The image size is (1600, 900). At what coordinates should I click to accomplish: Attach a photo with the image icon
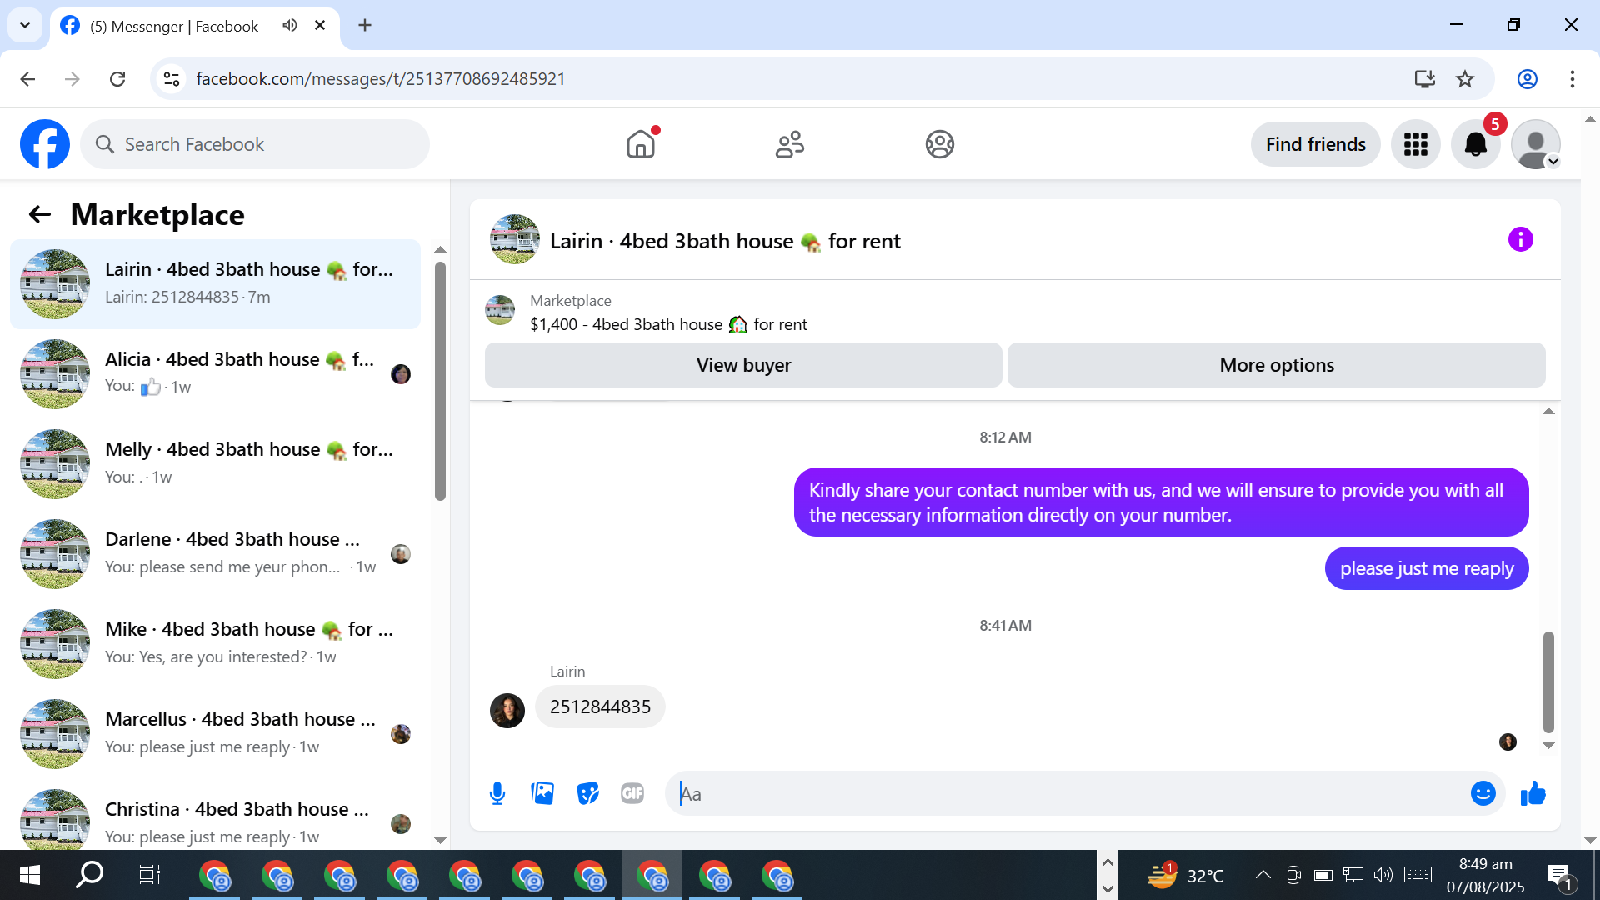coord(542,793)
